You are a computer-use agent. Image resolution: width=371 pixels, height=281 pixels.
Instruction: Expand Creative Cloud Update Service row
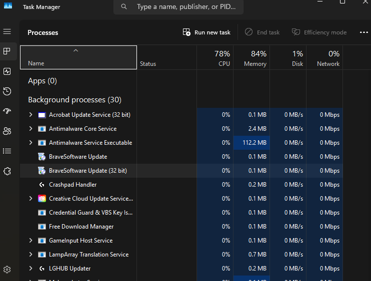31,199
